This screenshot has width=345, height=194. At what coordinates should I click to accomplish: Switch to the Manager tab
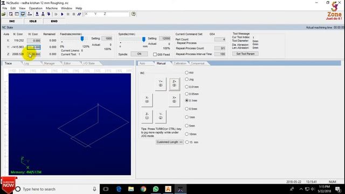click(x=49, y=64)
